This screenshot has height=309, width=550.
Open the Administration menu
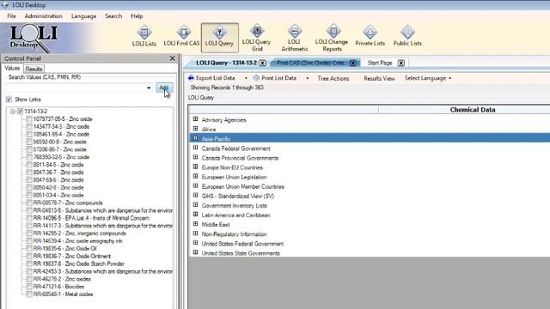point(44,16)
